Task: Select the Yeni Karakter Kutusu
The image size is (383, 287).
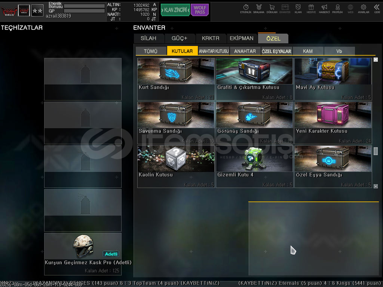Action: [x=333, y=123]
